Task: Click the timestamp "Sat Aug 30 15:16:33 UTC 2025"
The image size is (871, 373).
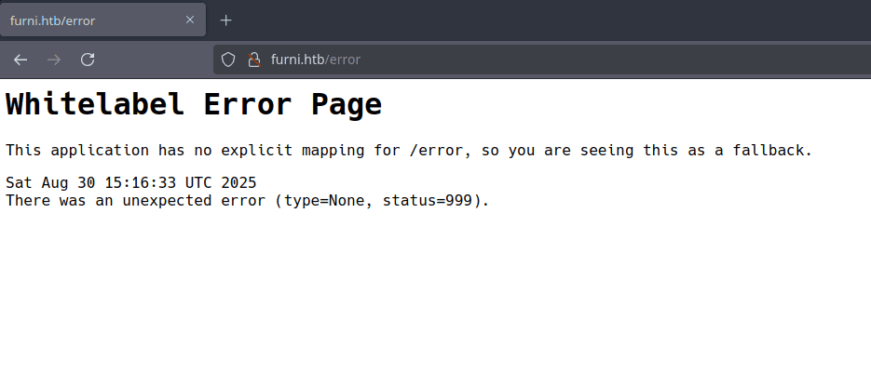Action: click(x=130, y=183)
